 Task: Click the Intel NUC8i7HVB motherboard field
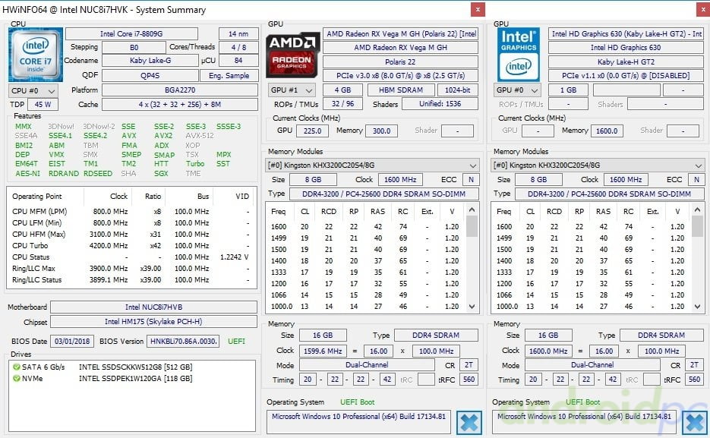click(x=153, y=307)
